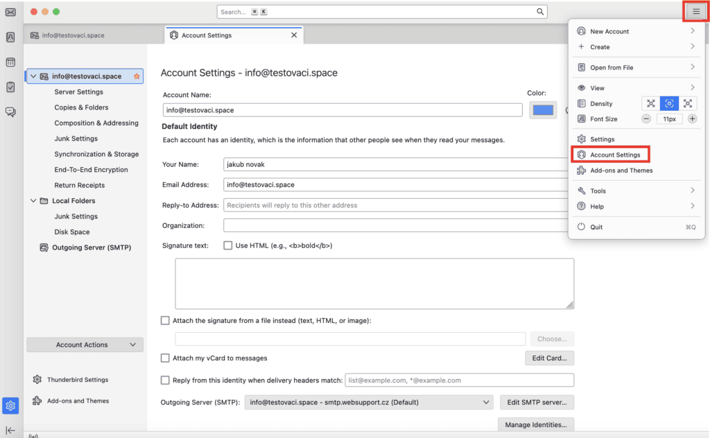The image size is (710, 438).
Task: Select Quit from the menu
Action: tap(637, 227)
